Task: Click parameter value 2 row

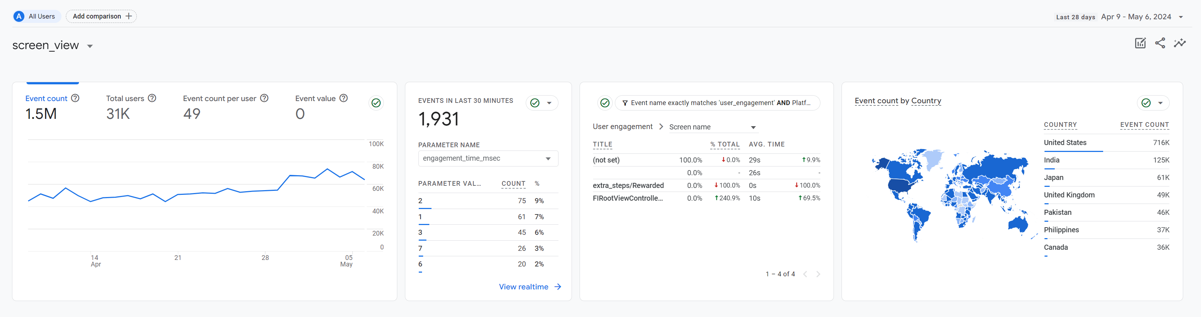Action: point(488,201)
